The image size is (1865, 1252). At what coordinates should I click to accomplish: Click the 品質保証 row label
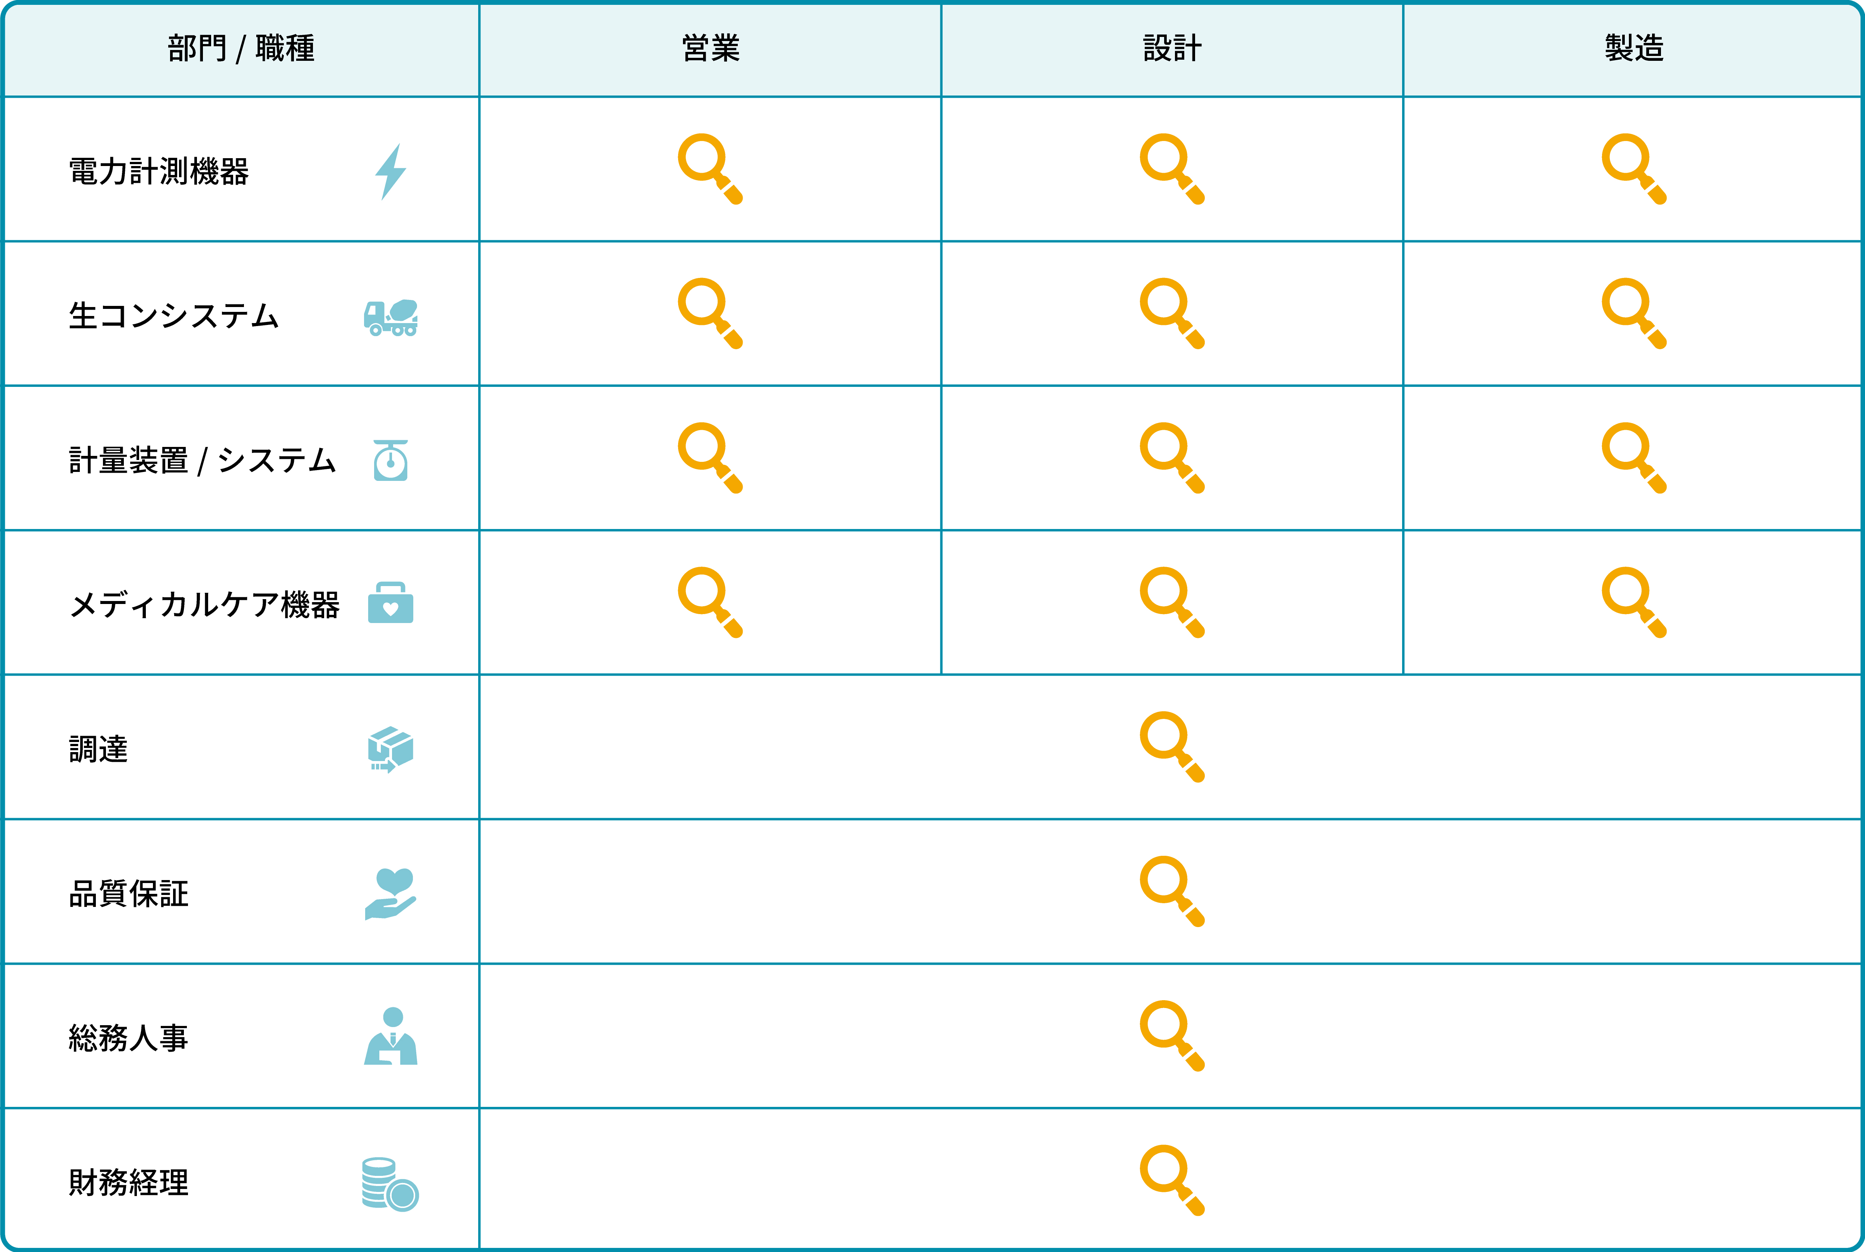tap(129, 893)
